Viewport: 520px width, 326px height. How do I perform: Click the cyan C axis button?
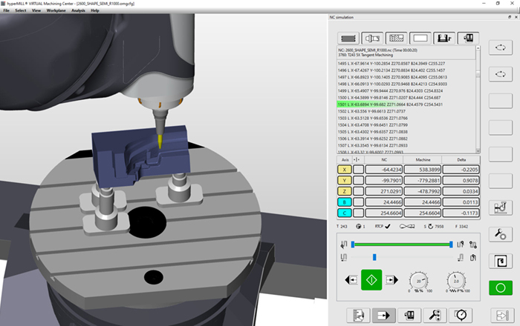345,213
